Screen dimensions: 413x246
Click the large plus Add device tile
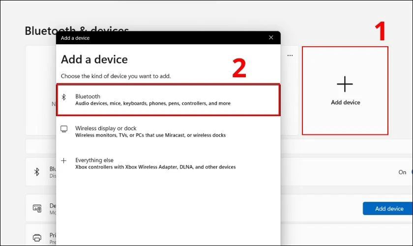[345, 91]
